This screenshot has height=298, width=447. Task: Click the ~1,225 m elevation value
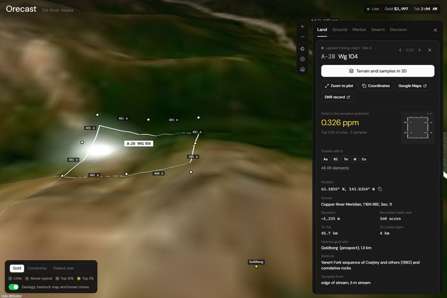(x=331, y=219)
